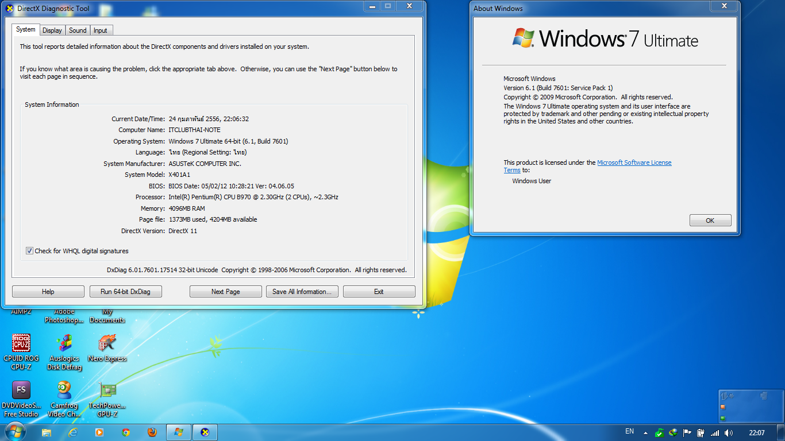Launch TechPowerUp GPU-Z desktop shortcut
This screenshot has height=441, width=785.
[x=107, y=399]
